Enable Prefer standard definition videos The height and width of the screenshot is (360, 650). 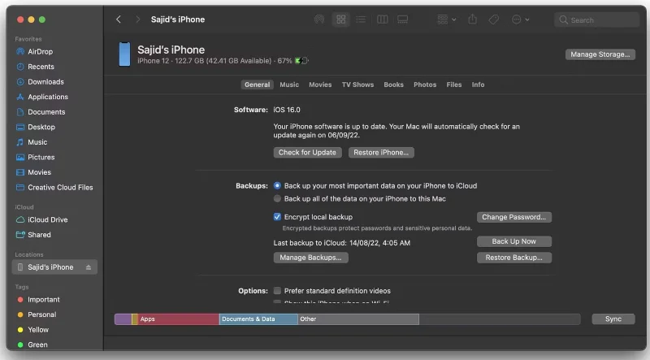click(x=278, y=291)
